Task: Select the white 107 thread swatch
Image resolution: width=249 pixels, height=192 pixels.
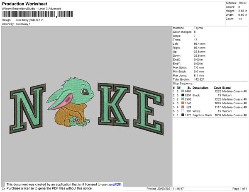Action: [x=183, y=111]
